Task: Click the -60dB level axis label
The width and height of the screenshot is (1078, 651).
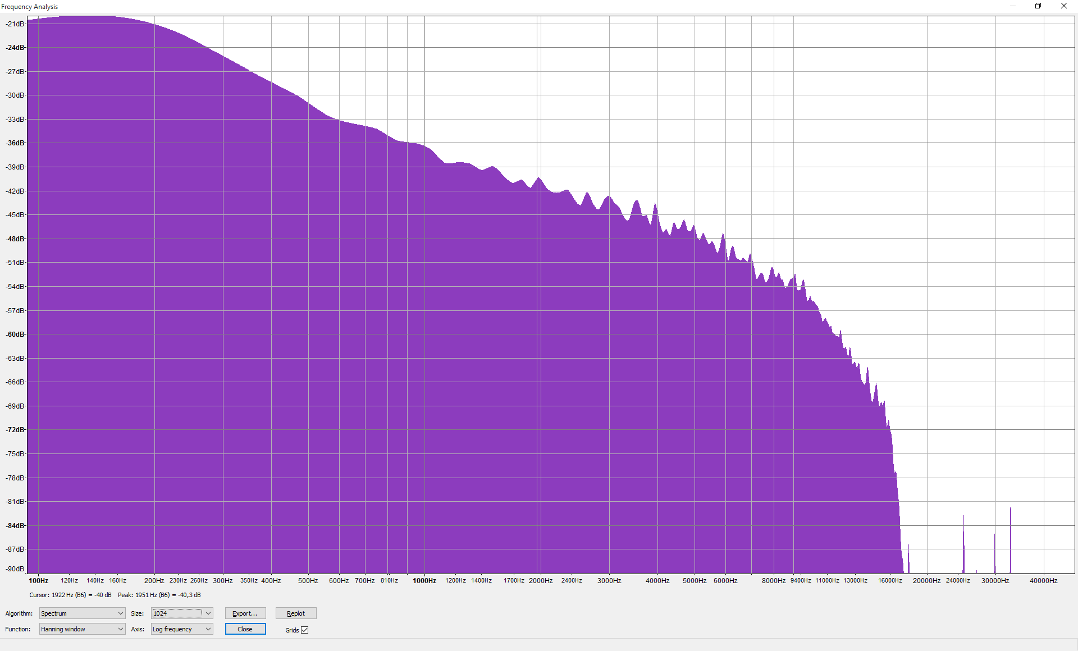Action: pyautogui.click(x=15, y=334)
